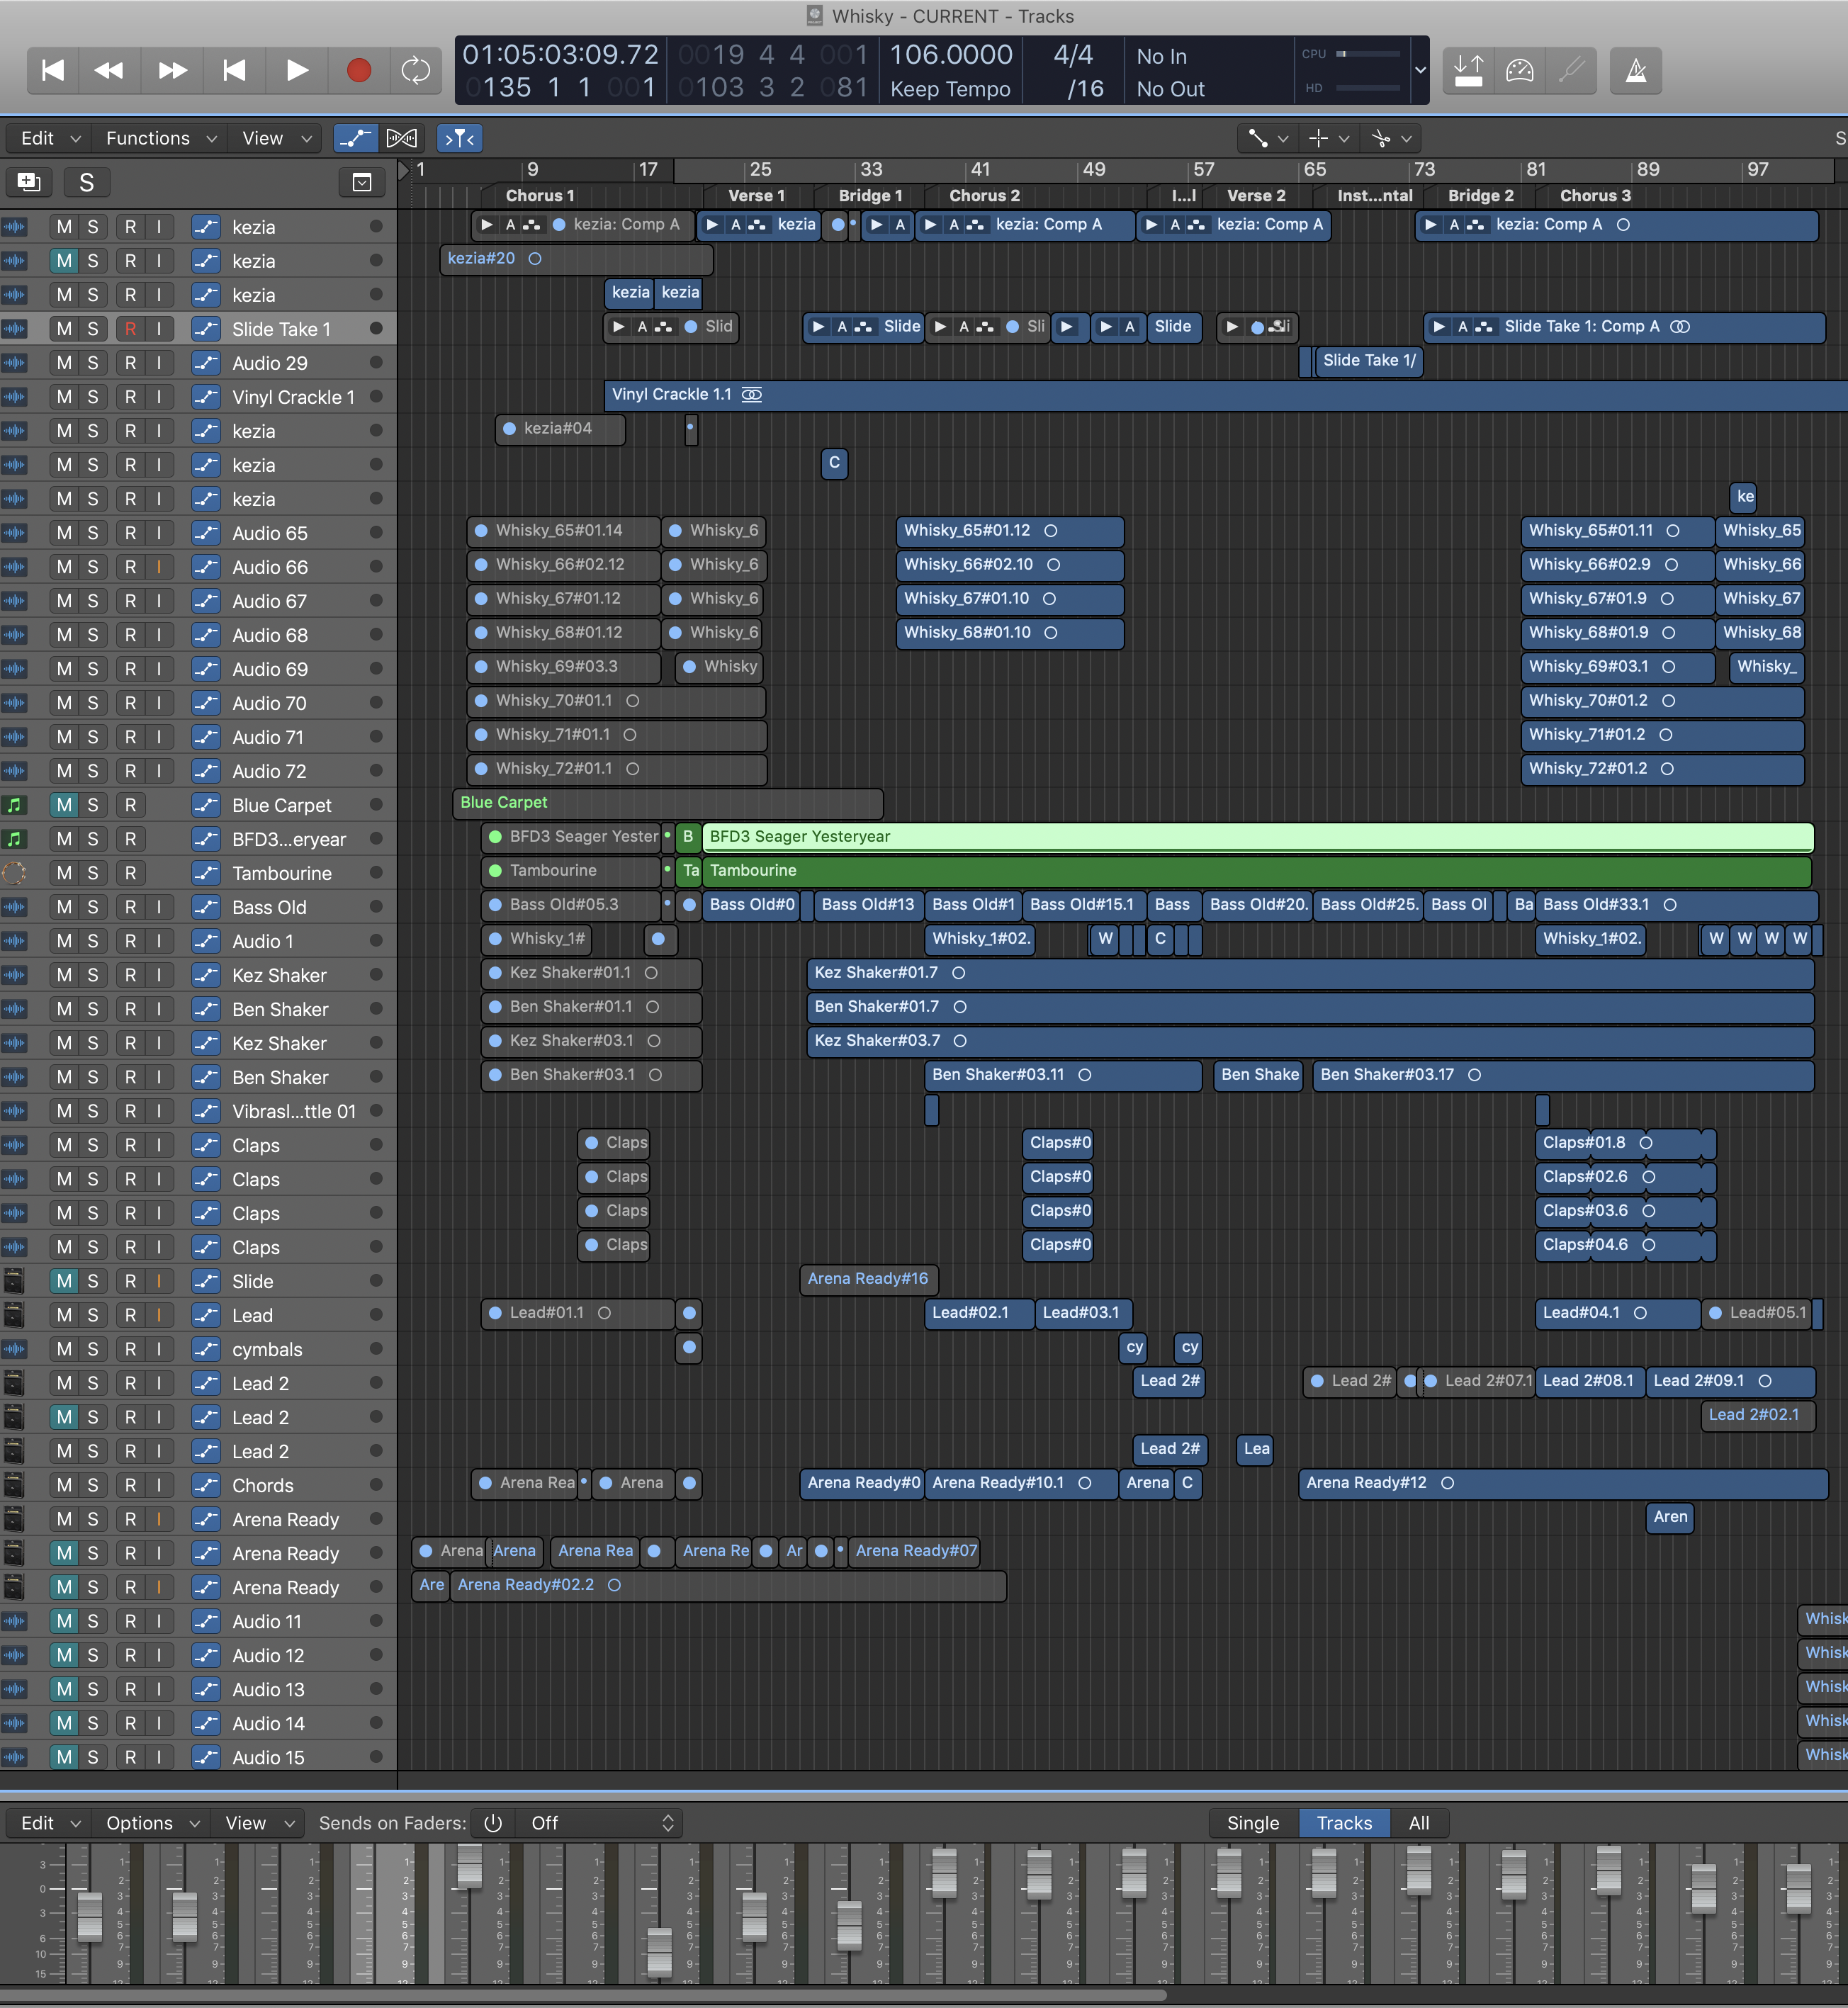The image size is (1848, 2008).
Task: Open the tracks area Edit menu
Action: pyautogui.click(x=49, y=138)
